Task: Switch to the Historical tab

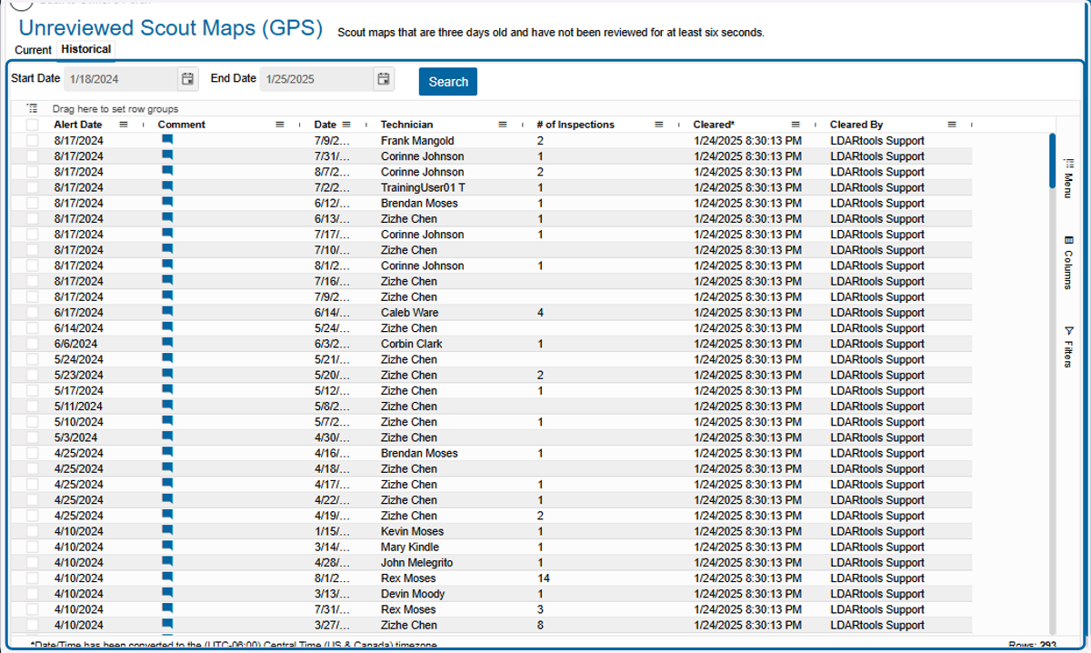Action: click(86, 49)
